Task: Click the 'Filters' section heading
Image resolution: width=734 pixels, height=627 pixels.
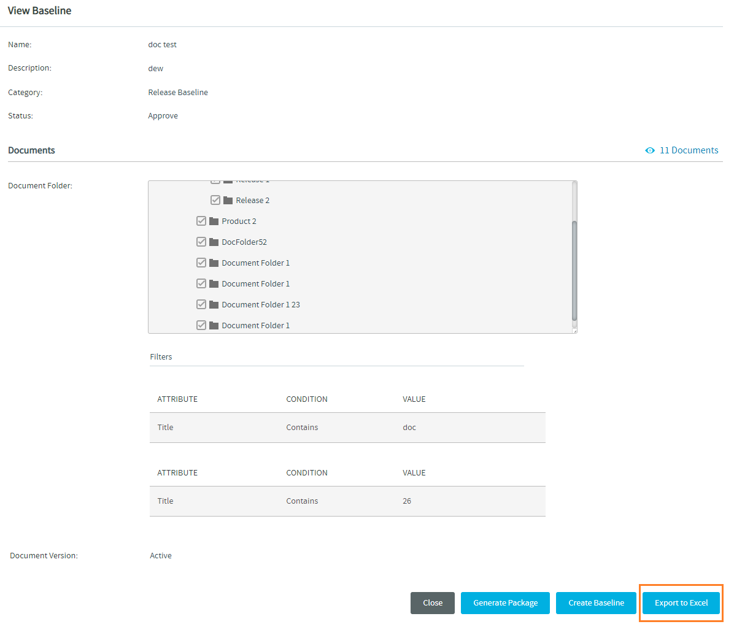Action: click(161, 356)
